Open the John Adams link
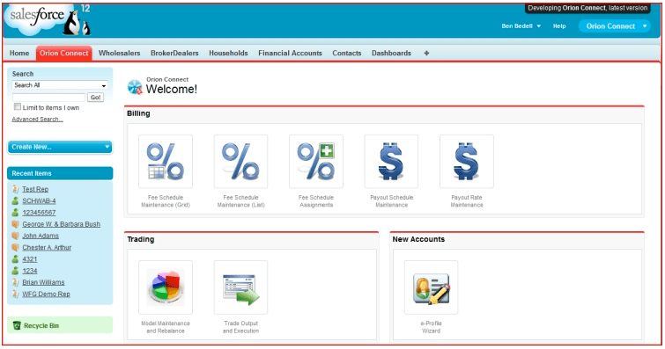Viewport: 665px width, 349px height. tap(41, 236)
